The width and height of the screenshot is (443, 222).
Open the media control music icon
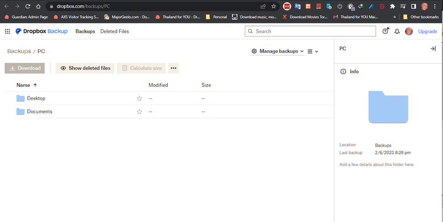click(x=403, y=6)
